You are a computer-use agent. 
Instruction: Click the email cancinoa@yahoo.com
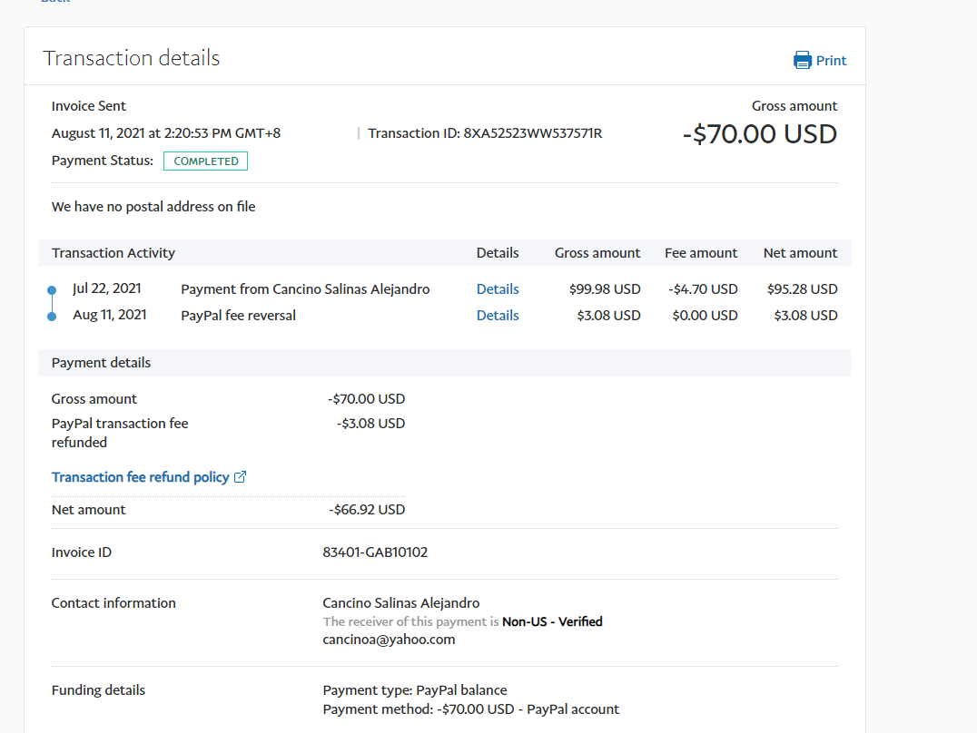(x=389, y=640)
